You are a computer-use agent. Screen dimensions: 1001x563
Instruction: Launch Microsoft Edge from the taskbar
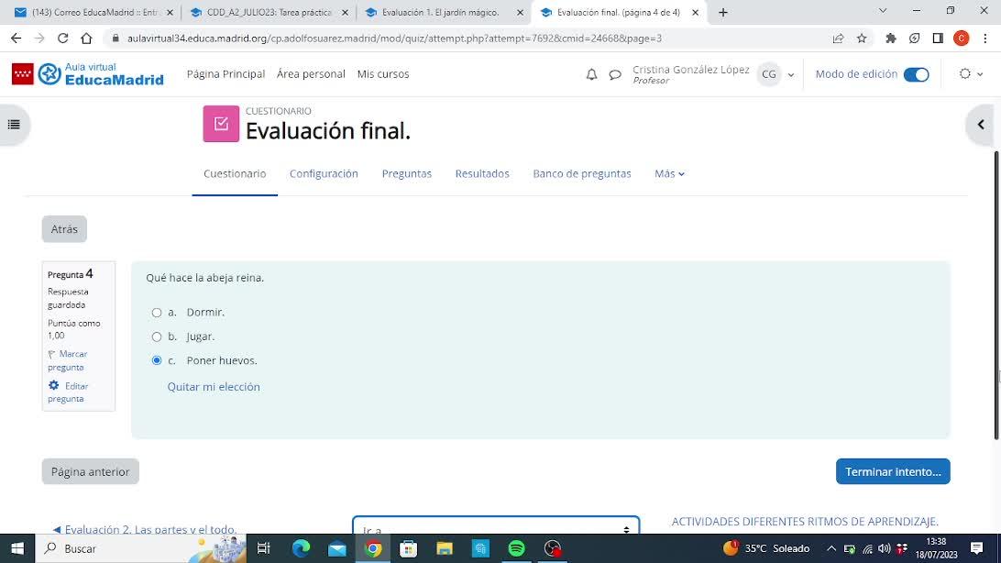click(x=301, y=548)
